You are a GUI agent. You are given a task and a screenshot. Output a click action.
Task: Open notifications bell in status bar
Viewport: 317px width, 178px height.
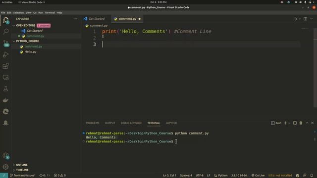tap(312, 176)
